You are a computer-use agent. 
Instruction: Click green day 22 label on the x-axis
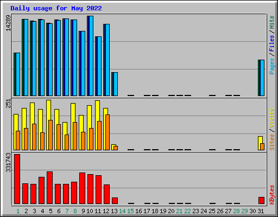click(x=187, y=211)
